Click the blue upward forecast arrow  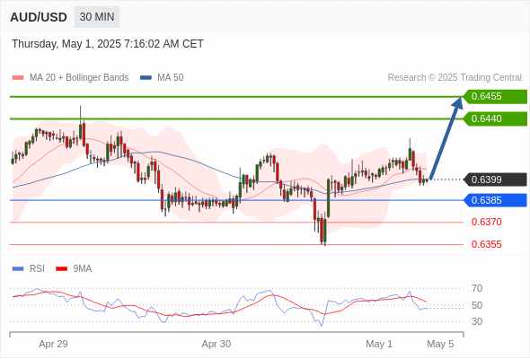pos(446,138)
